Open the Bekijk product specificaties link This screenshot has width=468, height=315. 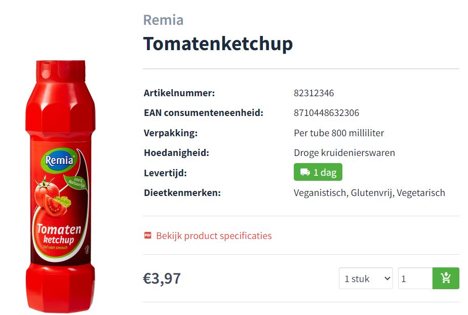point(214,235)
